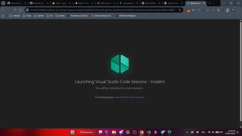Open Spotify from taskbar
This screenshot has height=136, width=242.
pyautogui.click(x=128, y=132)
